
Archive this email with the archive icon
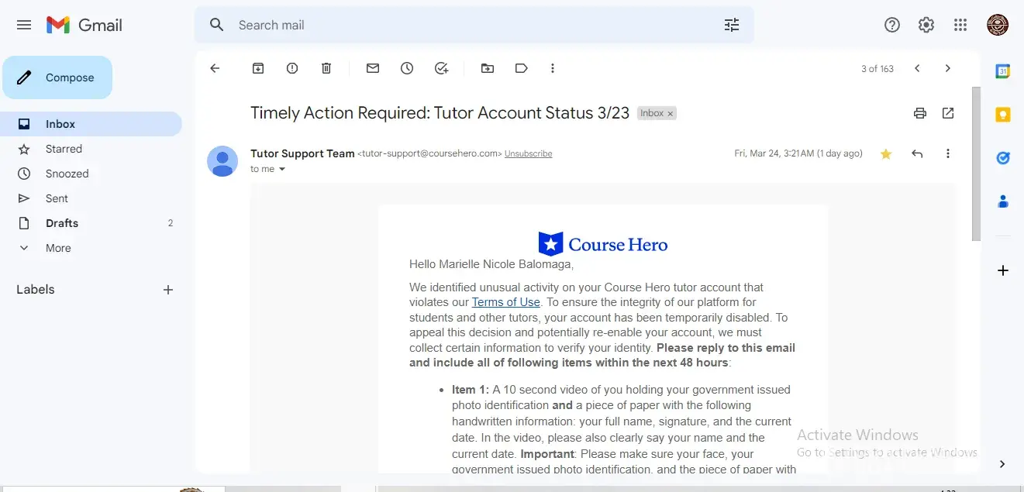coord(258,68)
